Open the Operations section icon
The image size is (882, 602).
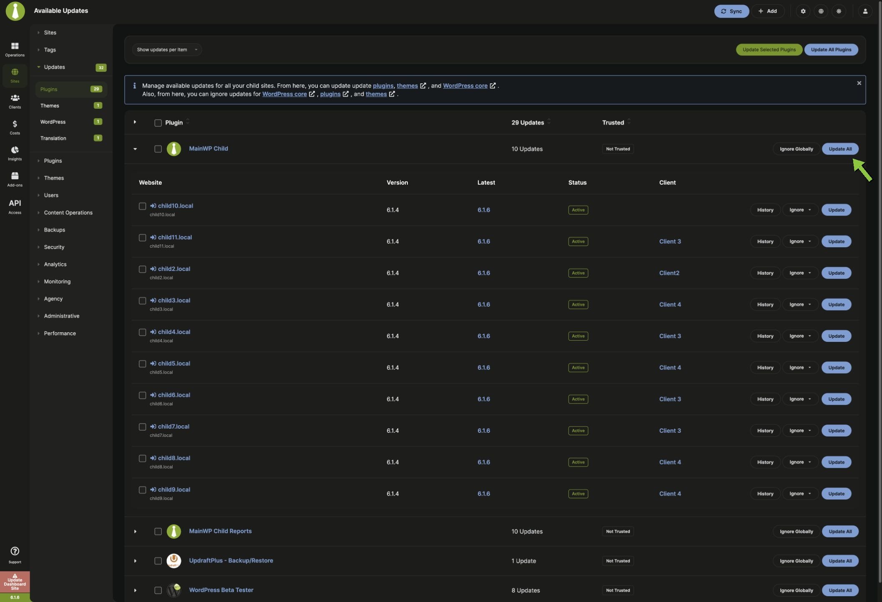15,49
